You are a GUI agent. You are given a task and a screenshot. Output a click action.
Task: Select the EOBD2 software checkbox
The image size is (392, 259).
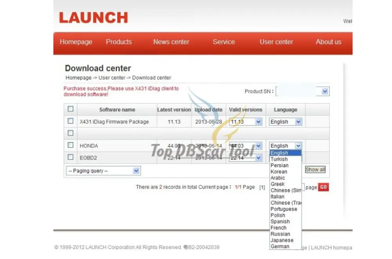click(71, 157)
